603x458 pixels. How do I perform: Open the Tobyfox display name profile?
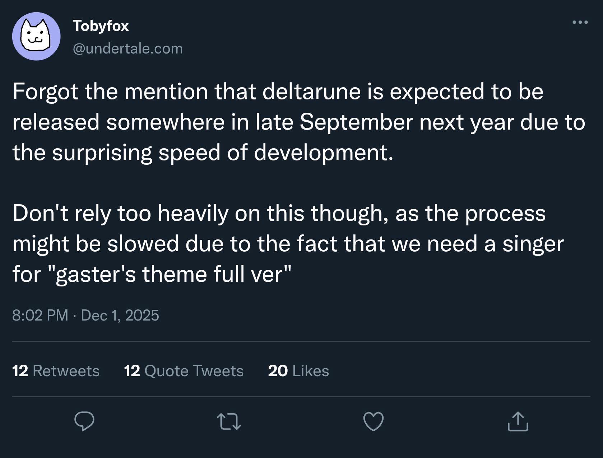(x=101, y=26)
